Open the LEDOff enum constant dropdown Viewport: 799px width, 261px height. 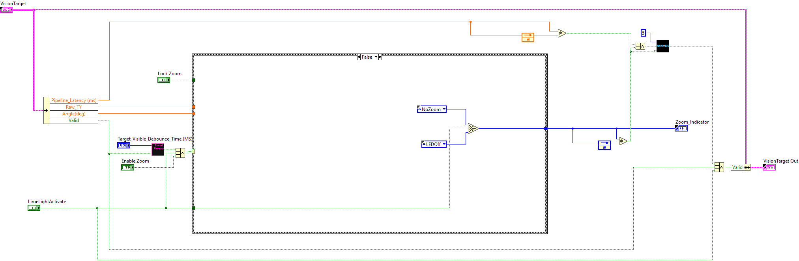click(x=444, y=144)
